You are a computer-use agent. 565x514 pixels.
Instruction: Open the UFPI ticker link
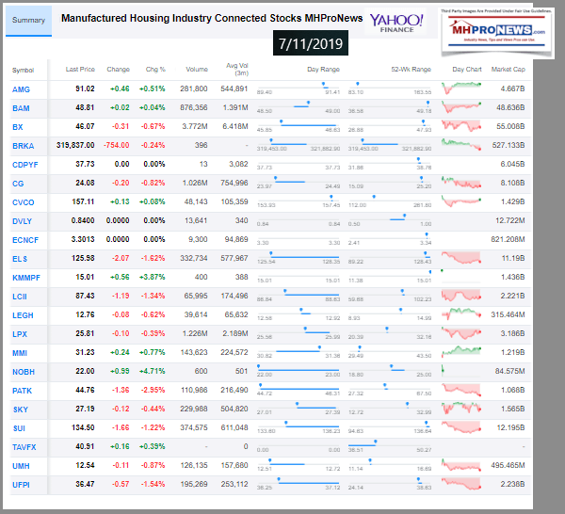[21, 485]
